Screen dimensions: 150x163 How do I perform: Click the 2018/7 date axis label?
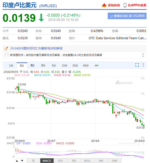(x=51, y=141)
